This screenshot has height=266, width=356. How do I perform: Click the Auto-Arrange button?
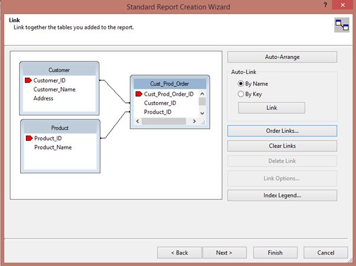[282, 57]
